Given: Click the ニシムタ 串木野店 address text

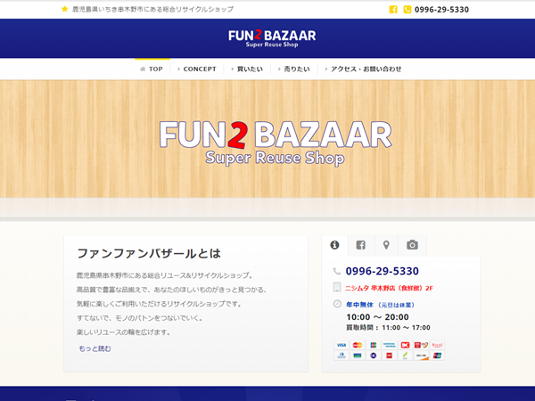Looking at the screenshot, I should 389,288.
